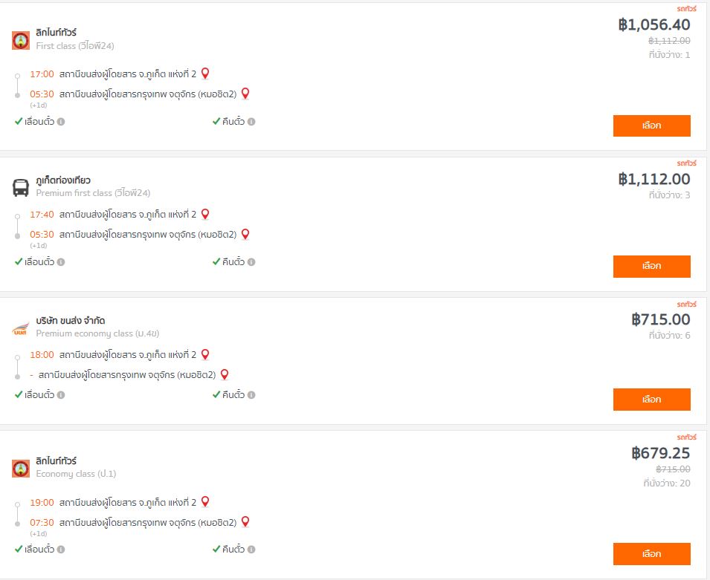Click map pin beside 17:00 Phuket departure station

tap(205, 74)
